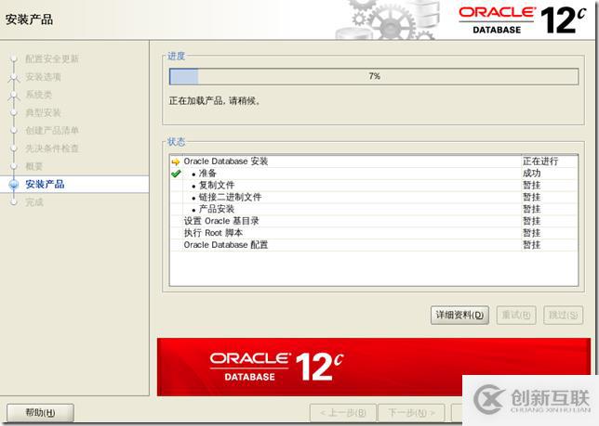Select the 配置安全更新 step
The width and height of the screenshot is (599, 426).
(52, 58)
